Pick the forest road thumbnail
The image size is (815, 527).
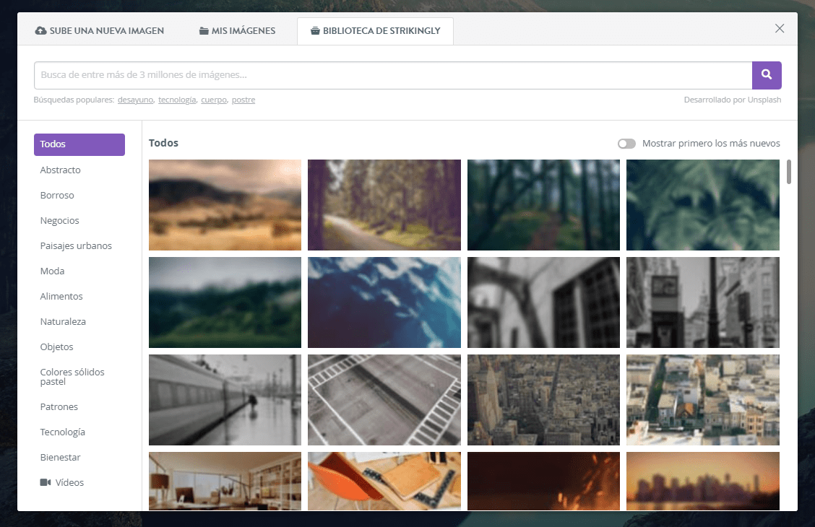384,205
